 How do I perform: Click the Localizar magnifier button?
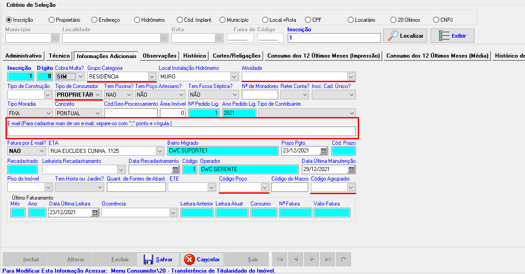[405, 35]
